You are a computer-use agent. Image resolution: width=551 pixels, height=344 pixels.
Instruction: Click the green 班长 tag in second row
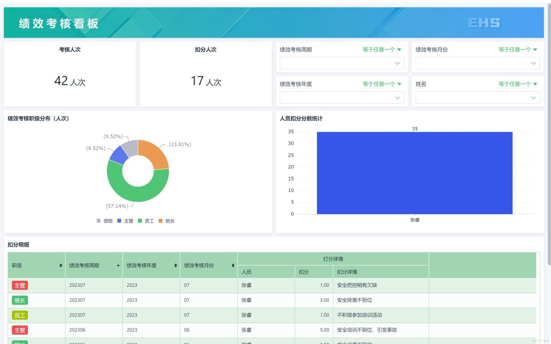[20, 300]
